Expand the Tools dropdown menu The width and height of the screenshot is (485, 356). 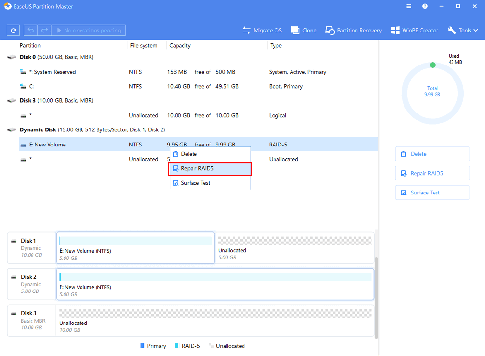pyautogui.click(x=463, y=30)
